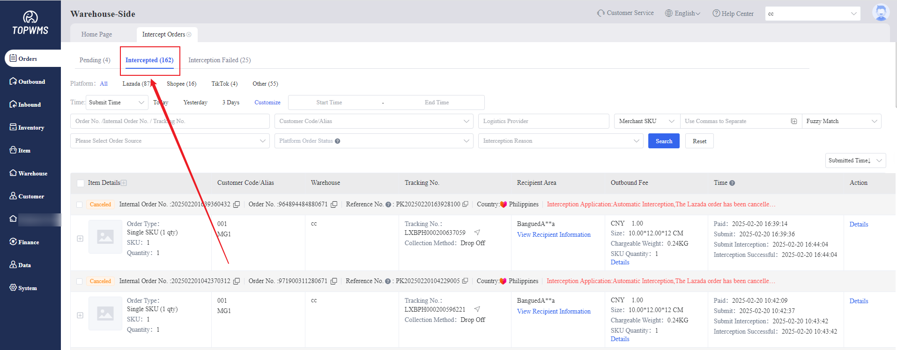Click the user avatar icon
The height and width of the screenshot is (350, 897).
(x=880, y=13)
